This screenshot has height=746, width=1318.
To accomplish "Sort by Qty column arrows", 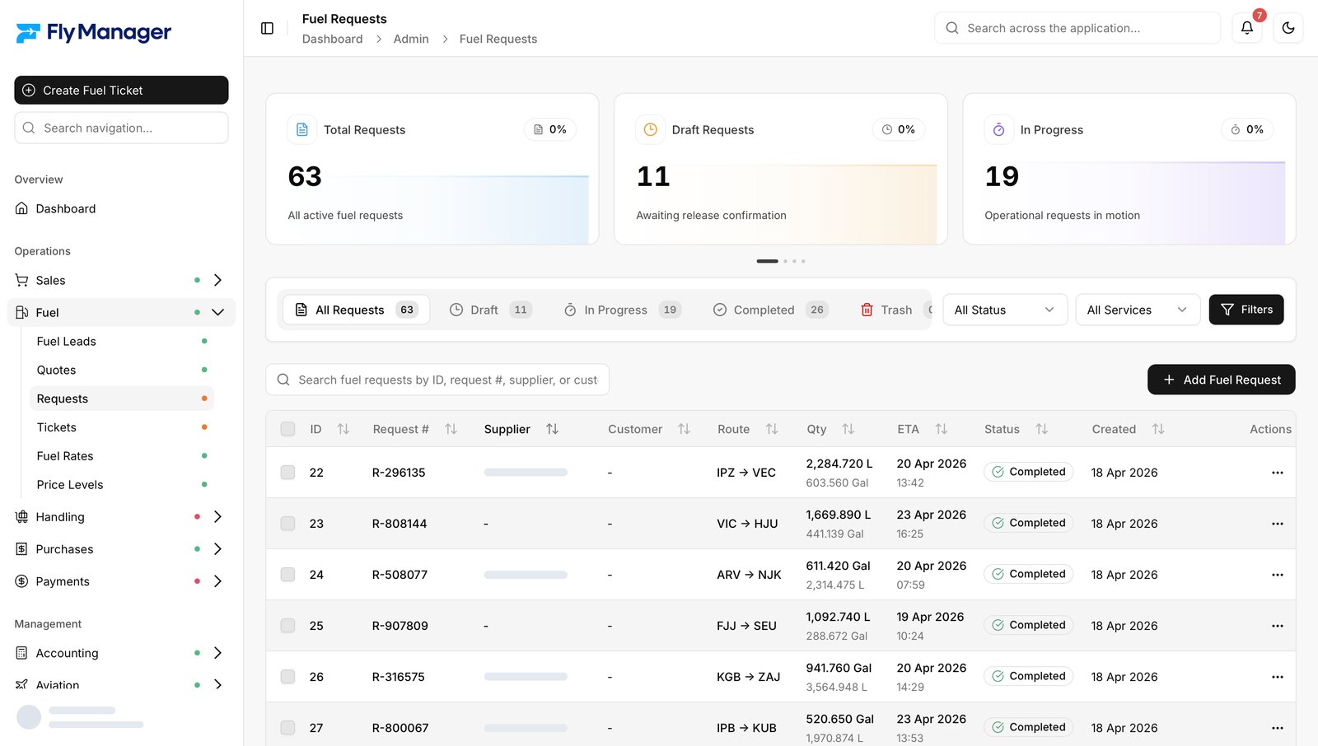I will [x=848, y=429].
